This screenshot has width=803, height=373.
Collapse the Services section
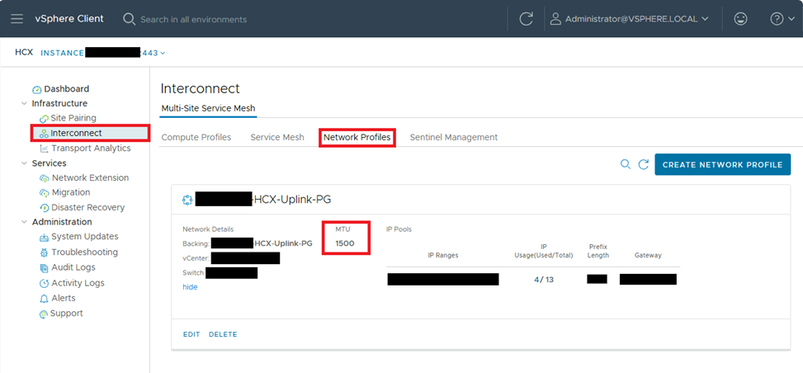coord(24,163)
